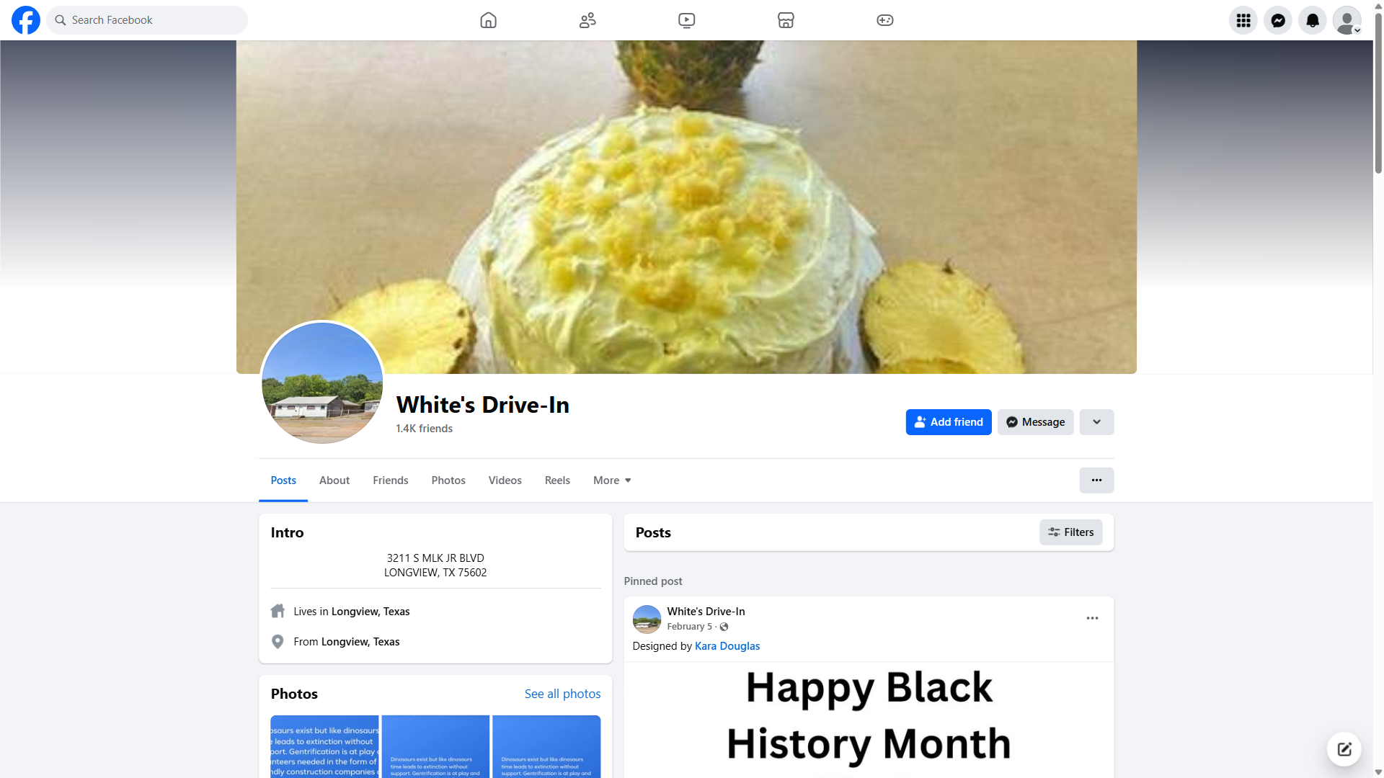Open the grid Menu icon
Screen dimensions: 1384x778
(x=1243, y=20)
